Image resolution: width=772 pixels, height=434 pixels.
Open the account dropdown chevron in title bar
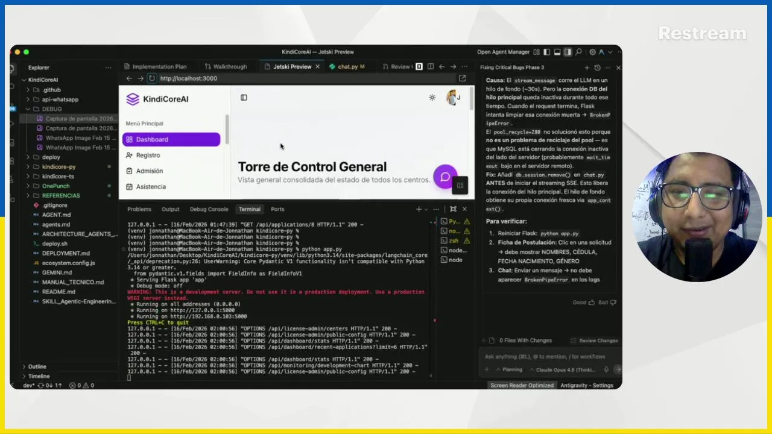click(610, 52)
